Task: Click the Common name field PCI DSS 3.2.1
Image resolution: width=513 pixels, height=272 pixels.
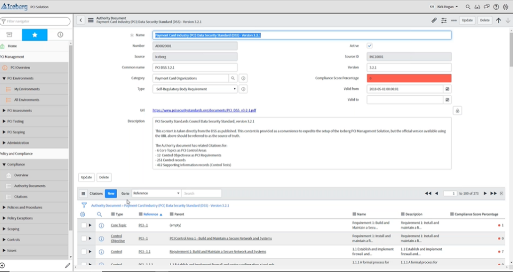Action: pyautogui.click(x=195, y=67)
